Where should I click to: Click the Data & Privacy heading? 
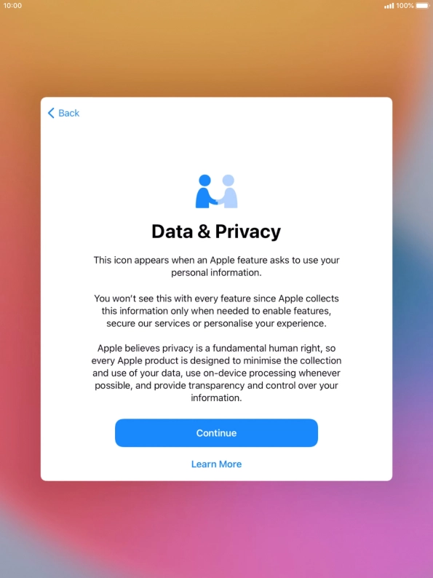click(x=216, y=231)
